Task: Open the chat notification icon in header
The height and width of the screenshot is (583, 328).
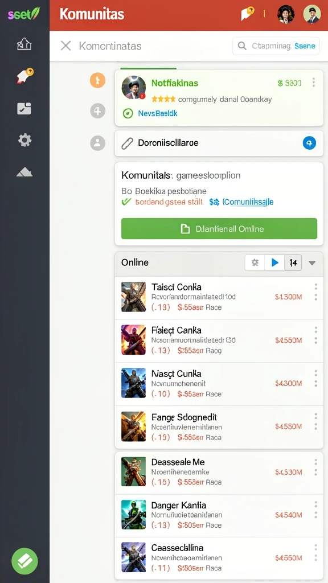Action: point(247,14)
